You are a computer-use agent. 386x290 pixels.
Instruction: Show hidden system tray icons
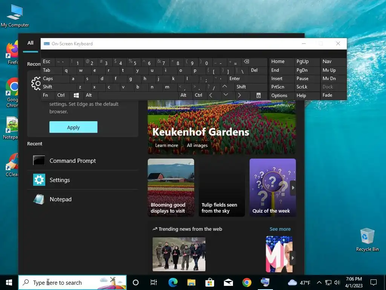pos(319,282)
